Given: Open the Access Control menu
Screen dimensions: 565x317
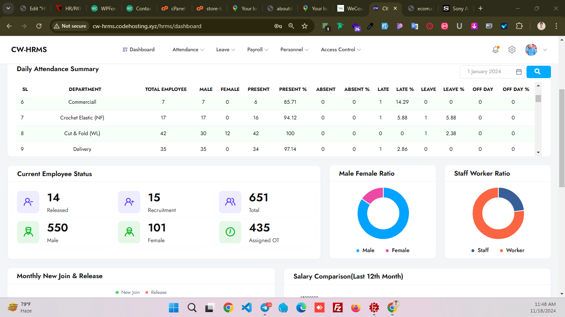Looking at the screenshot, I should 341,50.
